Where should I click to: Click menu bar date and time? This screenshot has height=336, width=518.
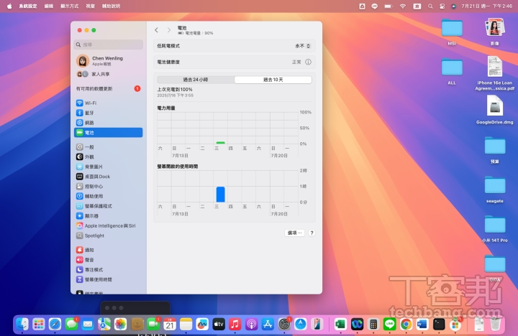tap(486, 6)
